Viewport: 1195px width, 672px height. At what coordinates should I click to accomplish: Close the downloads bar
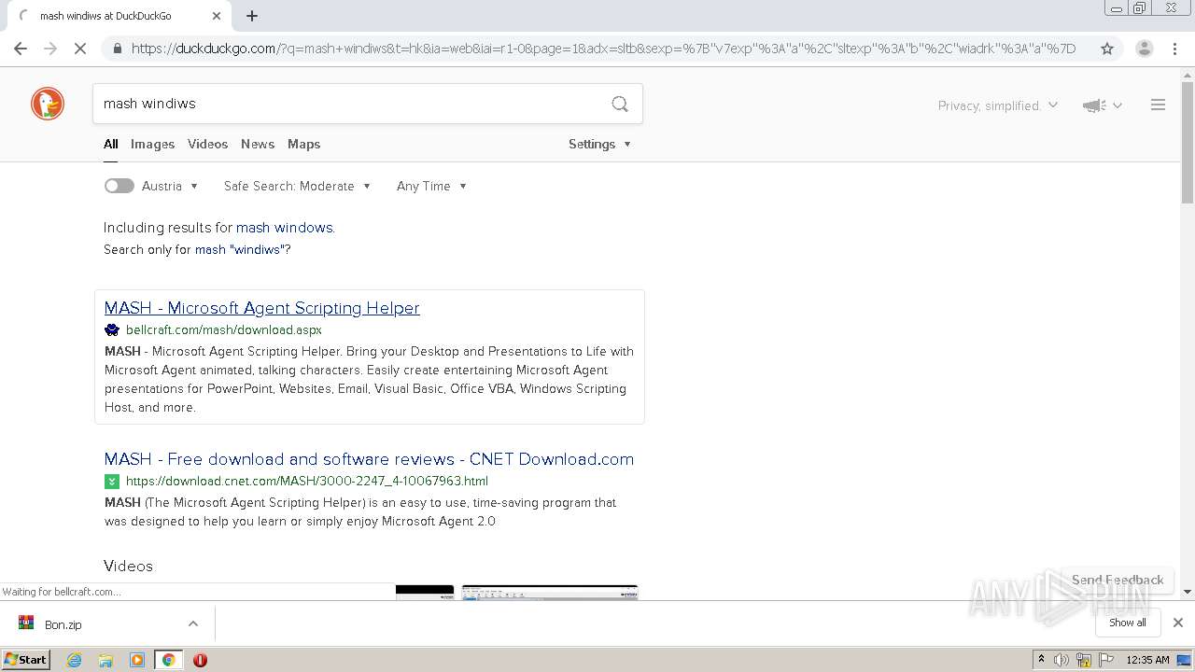[1178, 623]
